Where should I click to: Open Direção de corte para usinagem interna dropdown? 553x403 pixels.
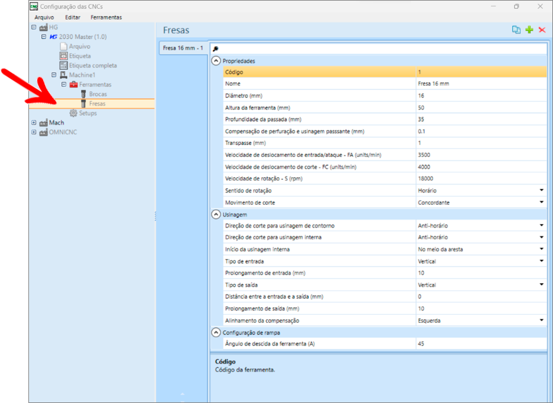click(x=541, y=237)
